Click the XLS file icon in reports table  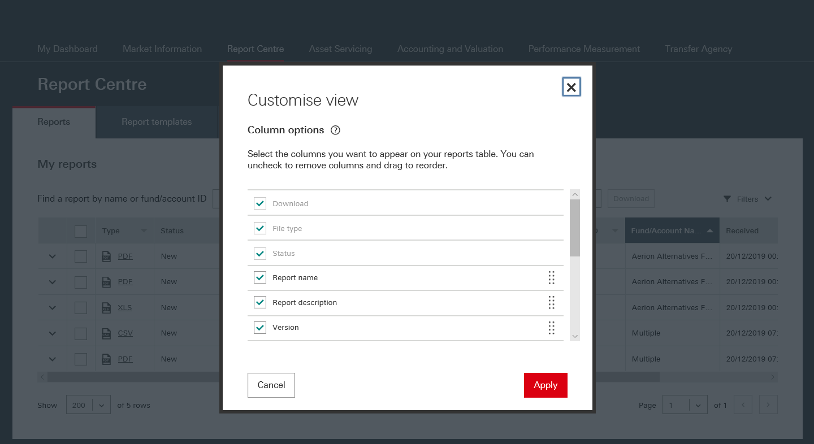[x=106, y=308]
